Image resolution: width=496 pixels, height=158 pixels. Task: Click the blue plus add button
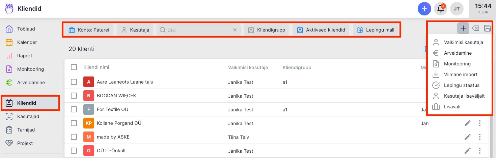coord(424,9)
